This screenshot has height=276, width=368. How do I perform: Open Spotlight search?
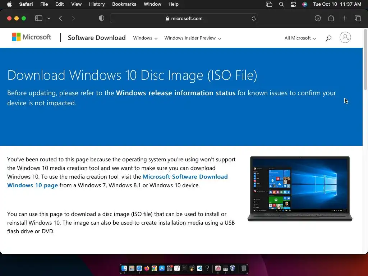tap(281, 4)
